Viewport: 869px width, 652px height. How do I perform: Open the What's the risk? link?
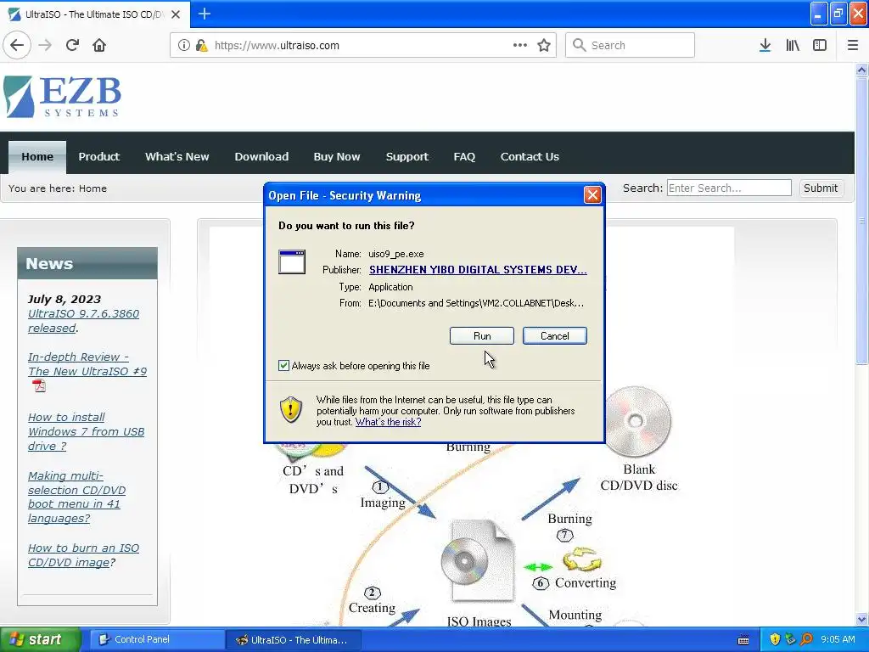(x=388, y=422)
